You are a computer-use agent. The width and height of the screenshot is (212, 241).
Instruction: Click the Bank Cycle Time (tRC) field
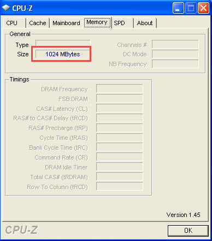(x=120, y=148)
